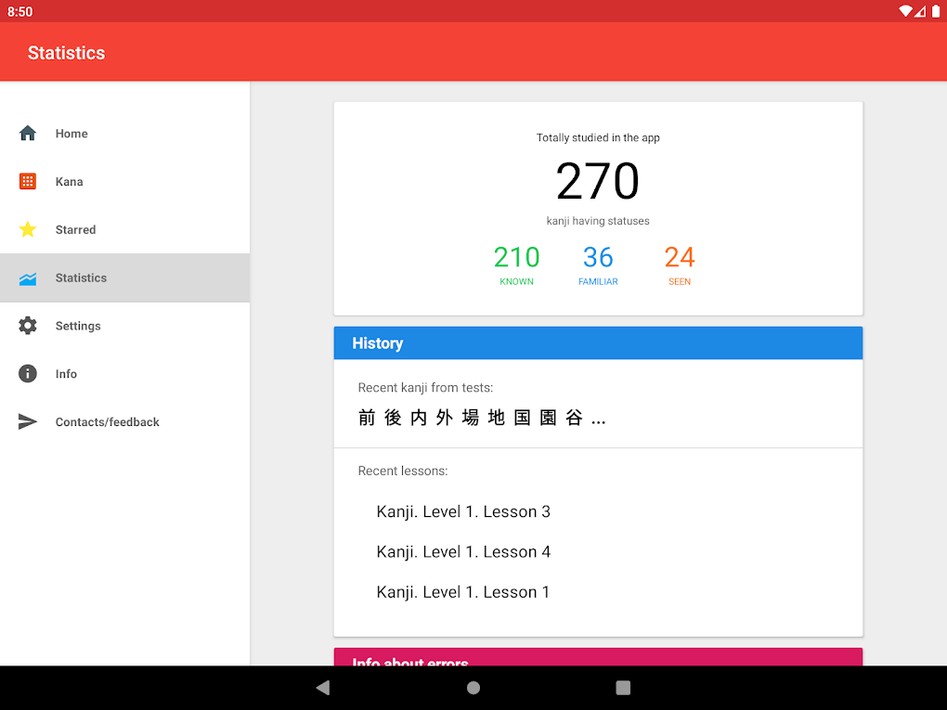Screen dimensions: 947x710
Task: Tap the recent apps square button
Action: tap(623, 688)
